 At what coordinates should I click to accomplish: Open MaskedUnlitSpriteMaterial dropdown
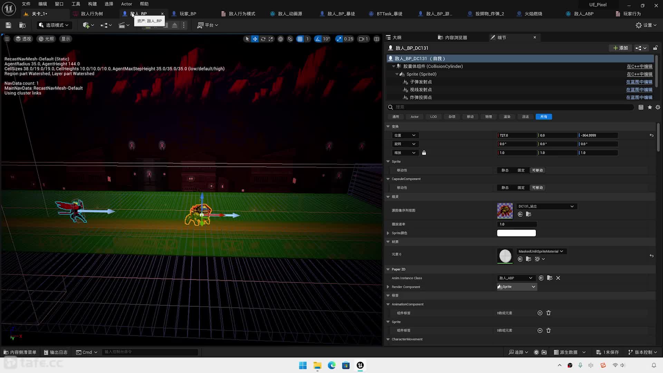[x=541, y=251]
